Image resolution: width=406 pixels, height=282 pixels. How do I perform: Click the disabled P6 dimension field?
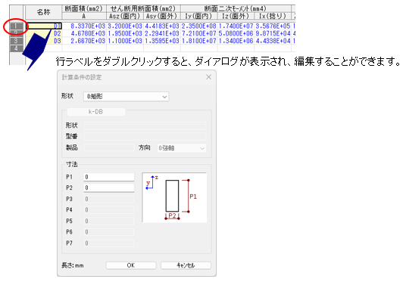click(x=109, y=232)
